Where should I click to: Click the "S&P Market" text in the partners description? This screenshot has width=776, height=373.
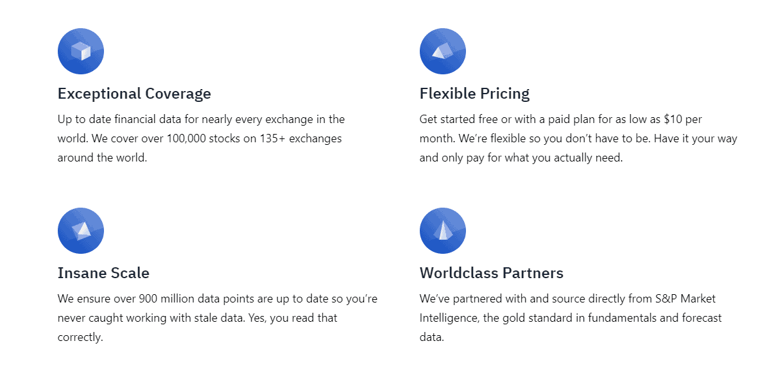pos(685,299)
